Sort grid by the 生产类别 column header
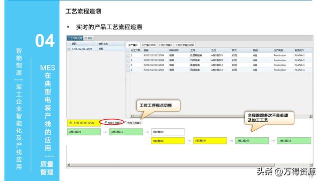 [x=278, y=50]
